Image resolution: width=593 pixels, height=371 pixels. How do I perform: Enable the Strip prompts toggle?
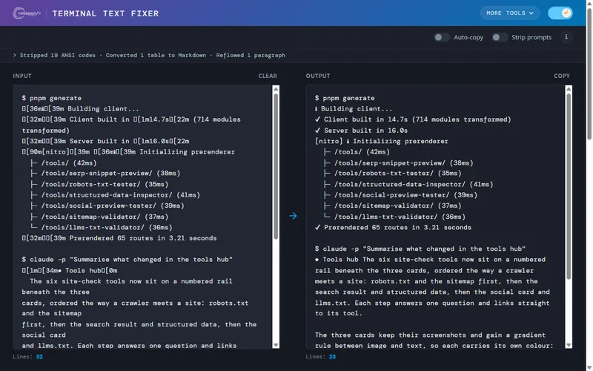point(499,37)
